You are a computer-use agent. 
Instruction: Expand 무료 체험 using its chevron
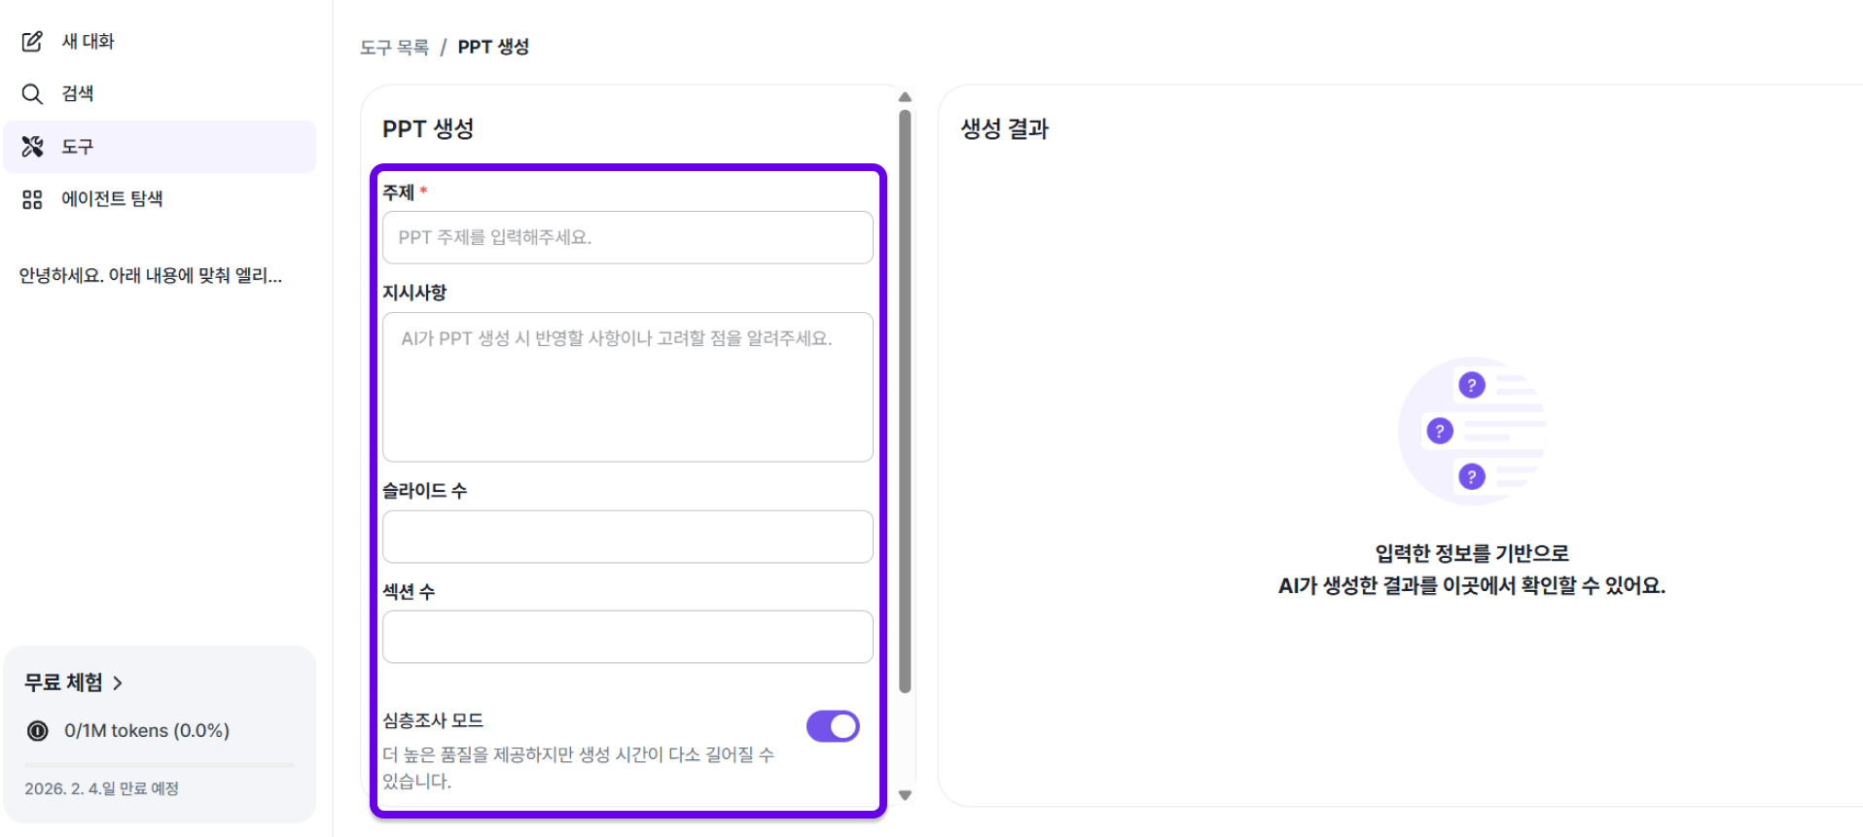(119, 682)
